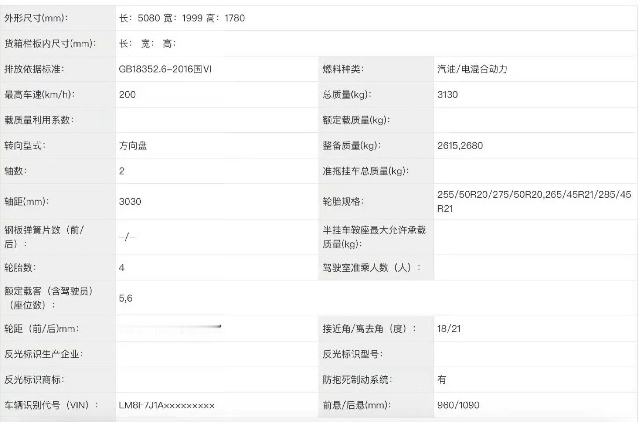Select the 载质量利用系数 label
Image resolution: width=639 pixels, height=422 pixels.
click(39, 120)
